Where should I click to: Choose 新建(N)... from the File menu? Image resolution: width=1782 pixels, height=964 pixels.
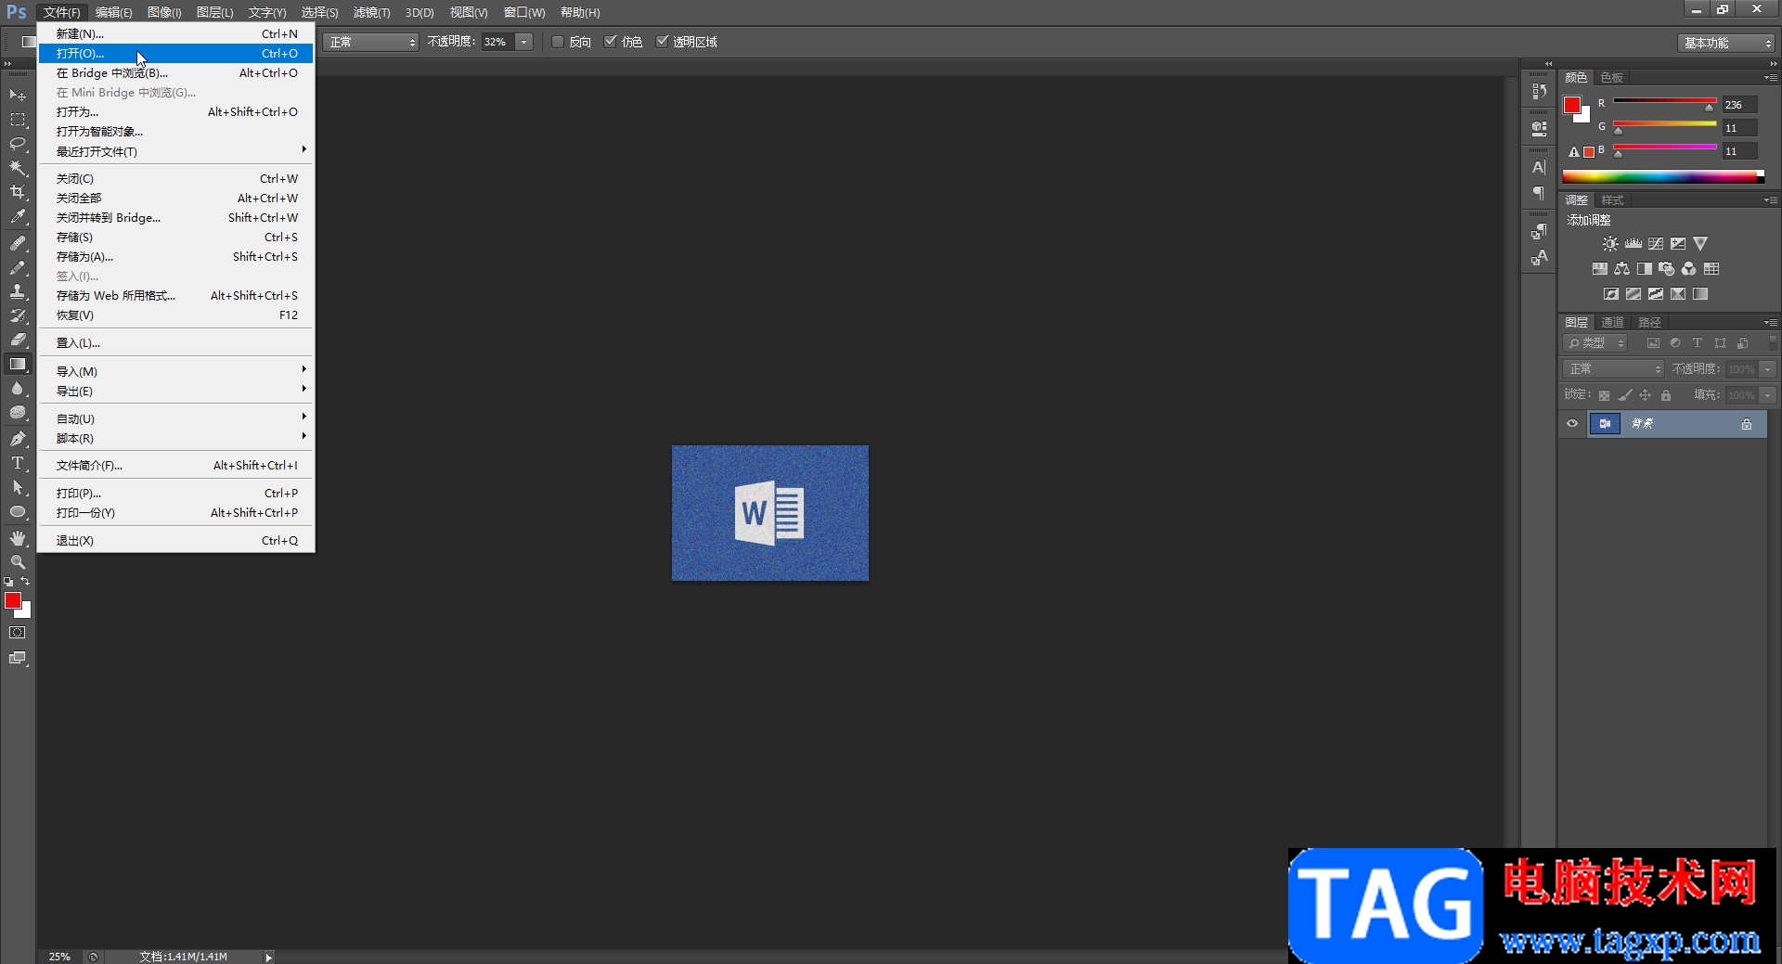(176, 33)
